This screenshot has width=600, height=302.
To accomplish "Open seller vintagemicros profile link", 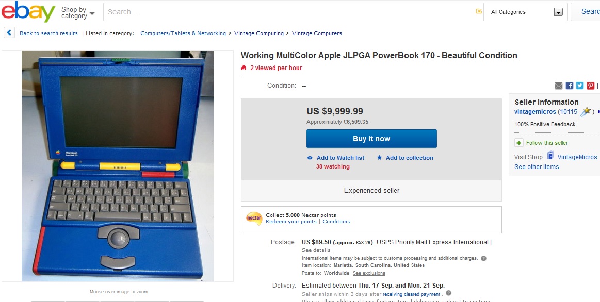I will pyautogui.click(x=535, y=112).
